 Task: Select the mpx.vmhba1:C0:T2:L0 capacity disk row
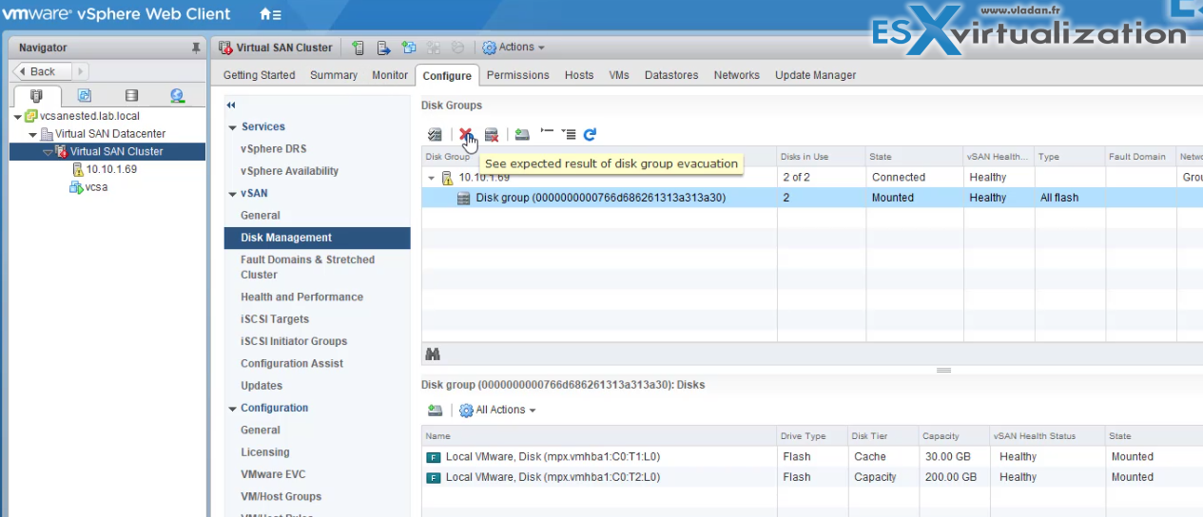(x=812, y=477)
